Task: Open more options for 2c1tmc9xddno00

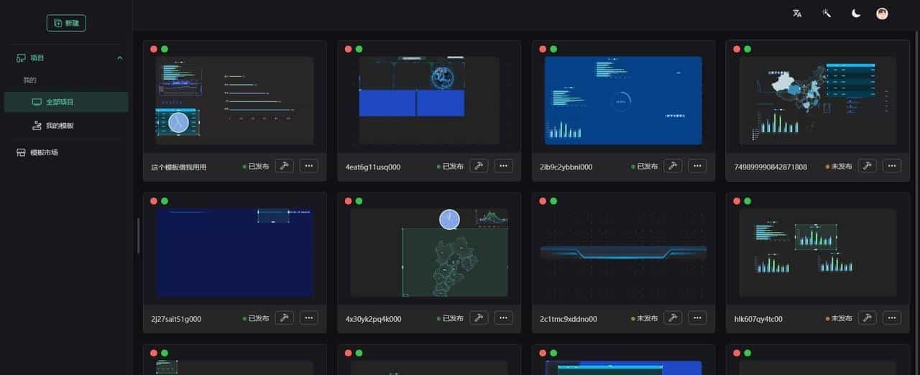Action: pyautogui.click(x=697, y=318)
